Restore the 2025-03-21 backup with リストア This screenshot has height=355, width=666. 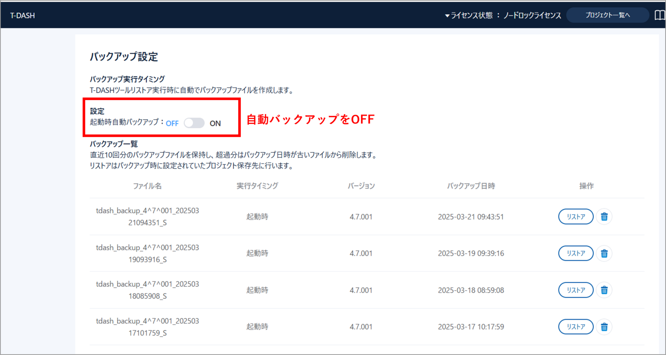(575, 217)
